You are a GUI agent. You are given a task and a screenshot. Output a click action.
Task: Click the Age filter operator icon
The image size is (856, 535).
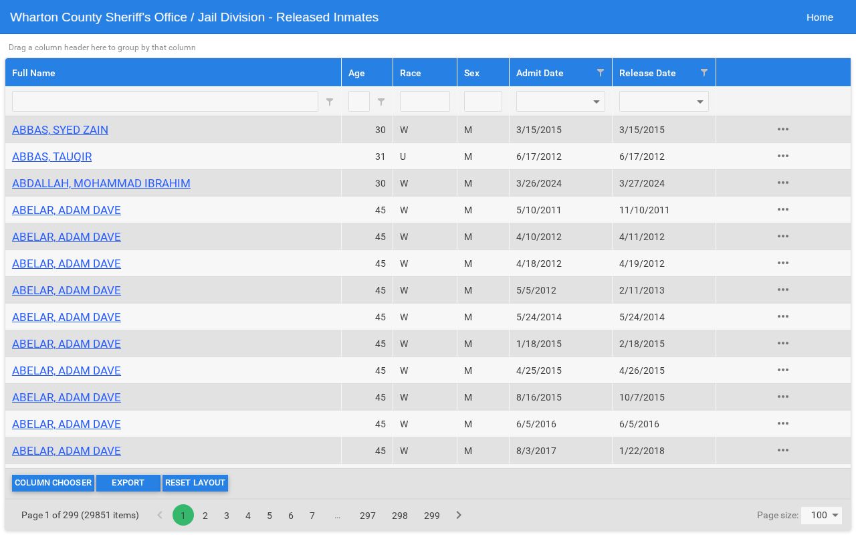click(x=381, y=102)
